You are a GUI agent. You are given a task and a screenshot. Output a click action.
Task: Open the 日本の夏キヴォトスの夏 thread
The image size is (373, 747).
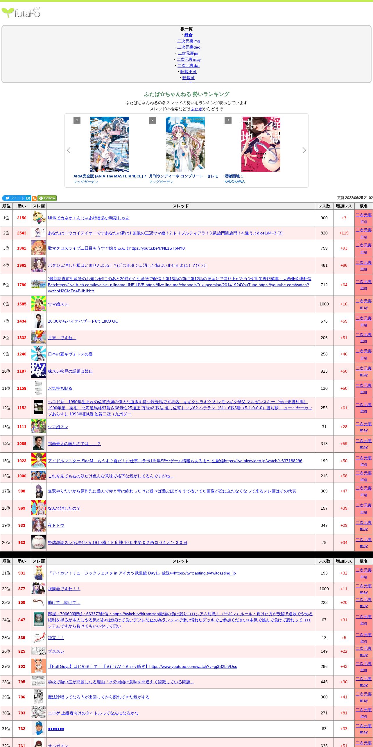[70, 354]
